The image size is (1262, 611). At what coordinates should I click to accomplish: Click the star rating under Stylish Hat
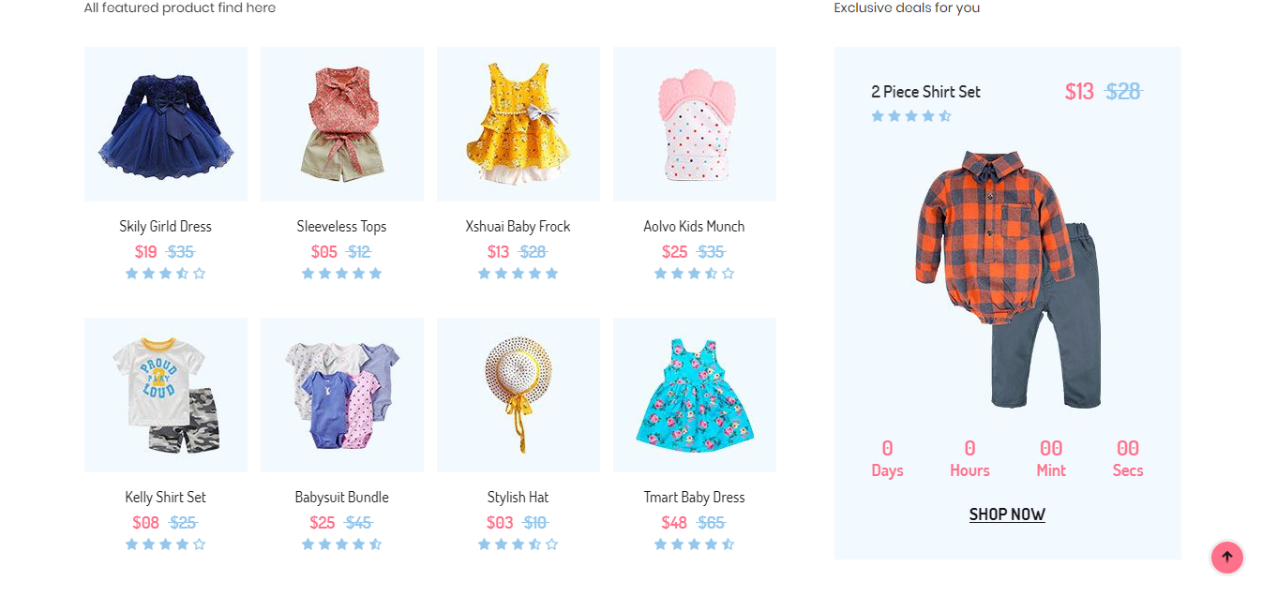518,544
